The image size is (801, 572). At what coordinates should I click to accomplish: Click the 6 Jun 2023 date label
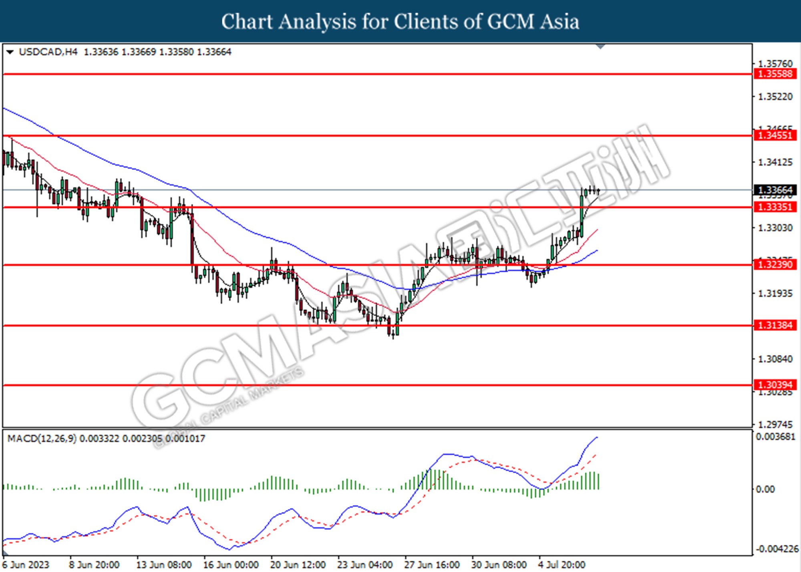point(26,565)
